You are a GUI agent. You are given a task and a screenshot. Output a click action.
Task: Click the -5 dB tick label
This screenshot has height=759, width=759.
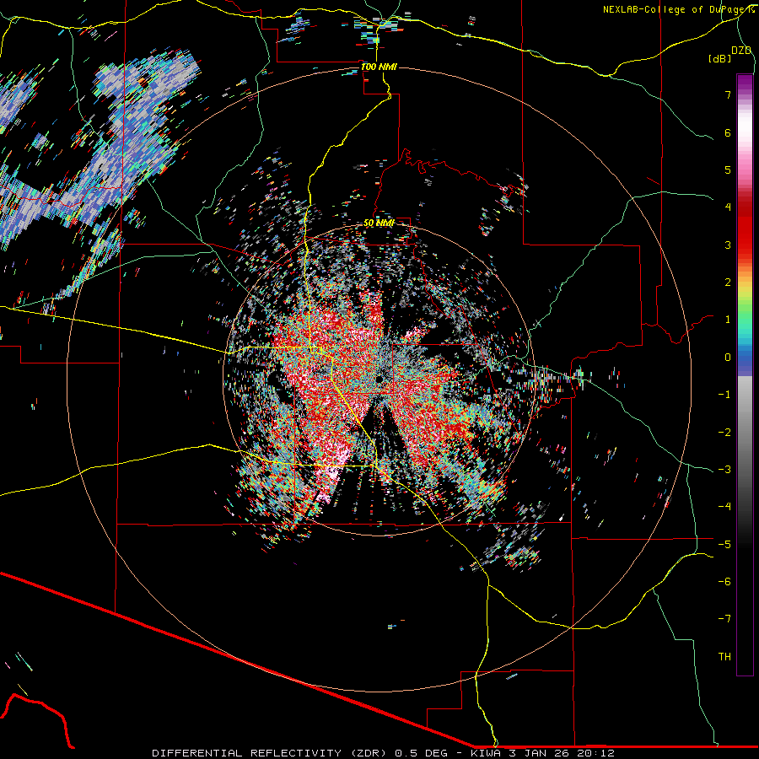click(x=724, y=545)
